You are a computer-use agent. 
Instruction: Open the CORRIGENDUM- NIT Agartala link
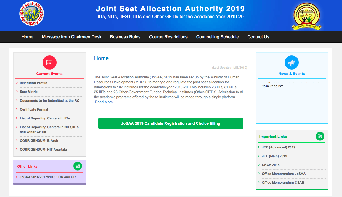click(x=43, y=150)
